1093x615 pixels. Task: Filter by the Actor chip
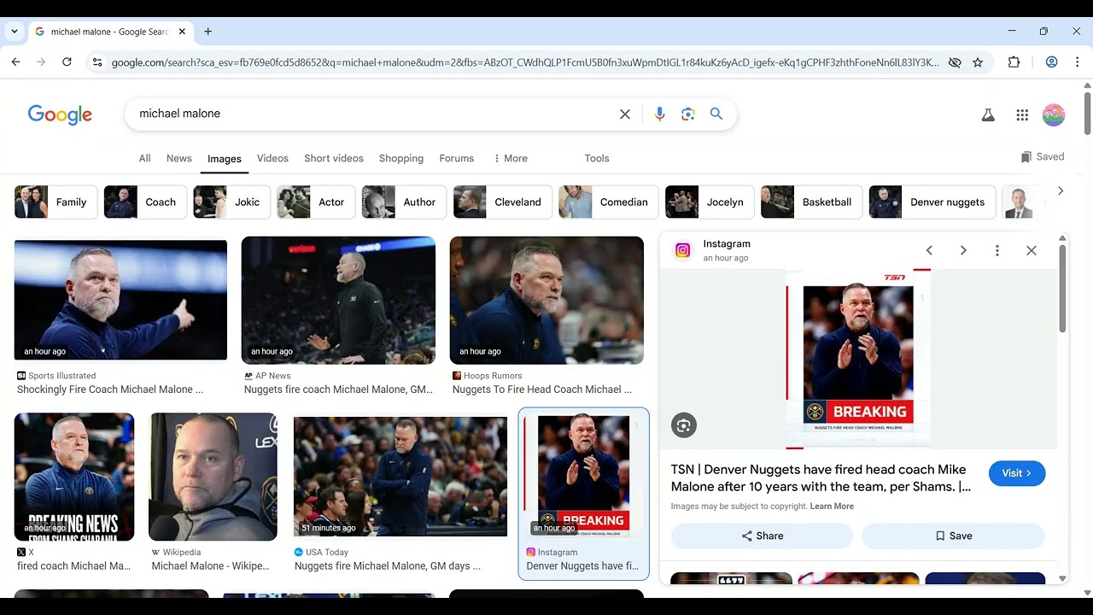coord(316,202)
